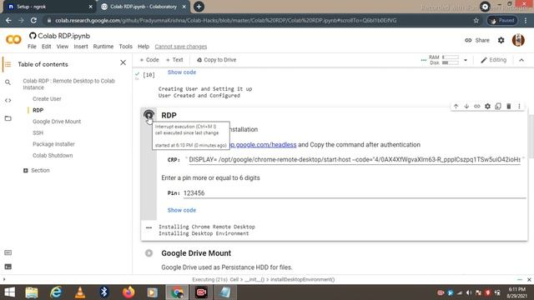This screenshot has height=300, width=534.
Task: Add a new Text cell
Action: tap(174, 60)
